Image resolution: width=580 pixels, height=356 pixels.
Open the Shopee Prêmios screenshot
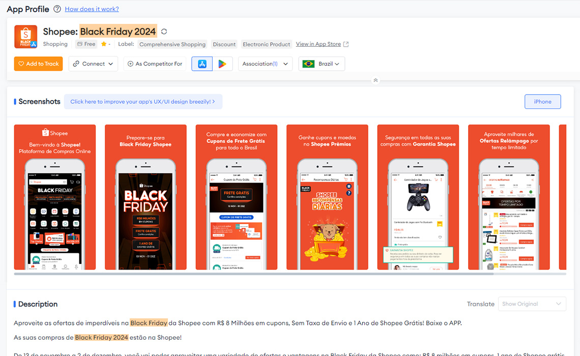327,197
